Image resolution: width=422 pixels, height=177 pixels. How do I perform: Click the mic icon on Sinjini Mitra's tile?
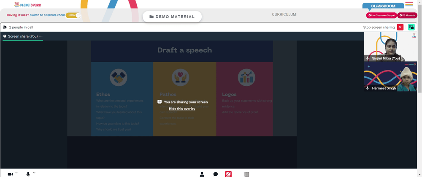coord(368,58)
